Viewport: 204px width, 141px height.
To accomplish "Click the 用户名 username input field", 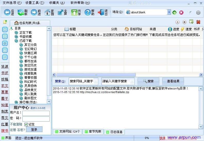I will tap(36, 113).
